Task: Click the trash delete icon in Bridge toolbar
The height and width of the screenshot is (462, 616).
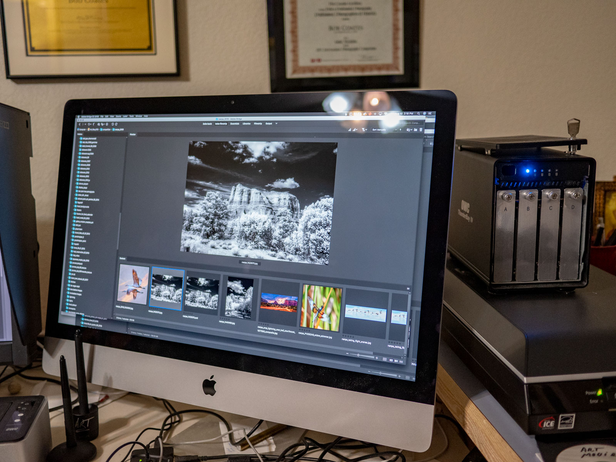Action: point(421,130)
